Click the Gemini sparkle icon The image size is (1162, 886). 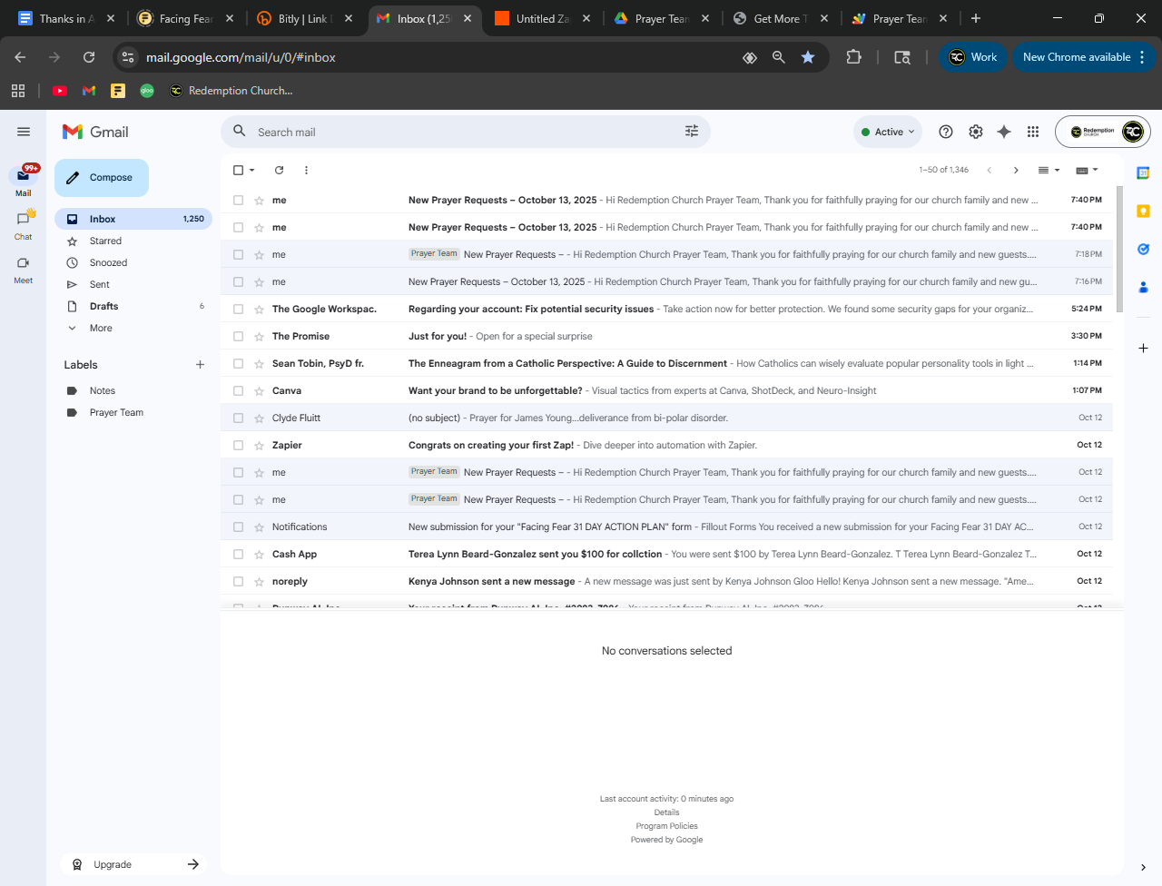(1004, 132)
